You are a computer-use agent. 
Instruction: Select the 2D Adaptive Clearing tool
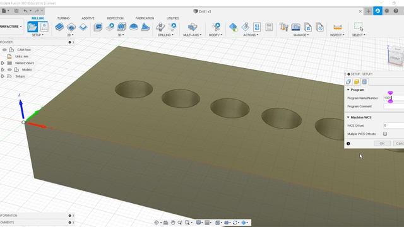[x=59, y=26]
